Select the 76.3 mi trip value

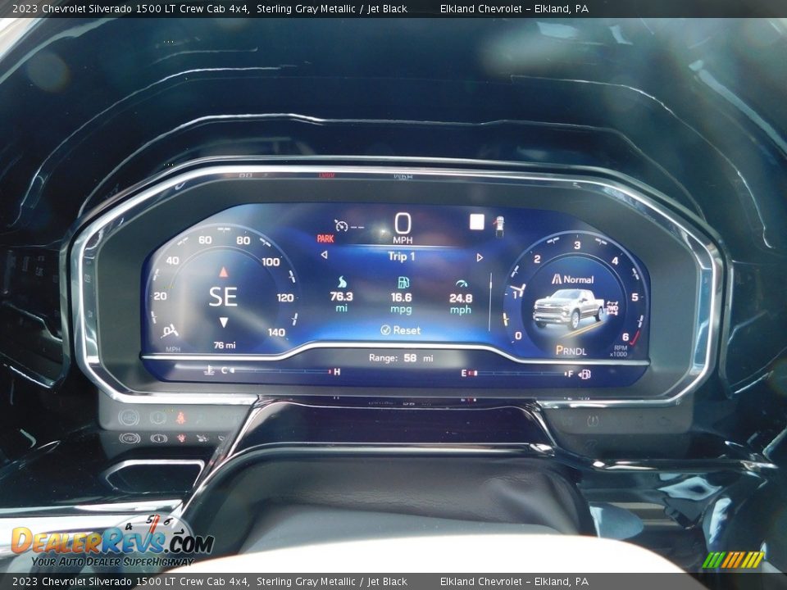click(341, 302)
